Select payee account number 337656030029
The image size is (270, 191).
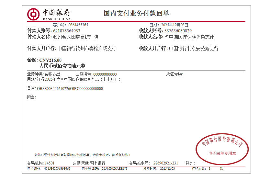pos(180,31)
